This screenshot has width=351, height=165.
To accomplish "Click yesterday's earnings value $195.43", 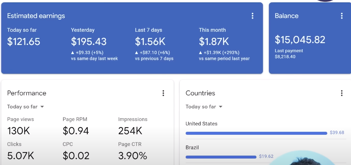I will tap(89, 42).
